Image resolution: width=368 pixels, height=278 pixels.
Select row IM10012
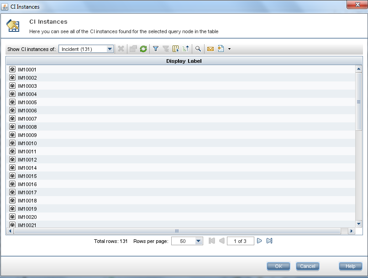(181, 159)
